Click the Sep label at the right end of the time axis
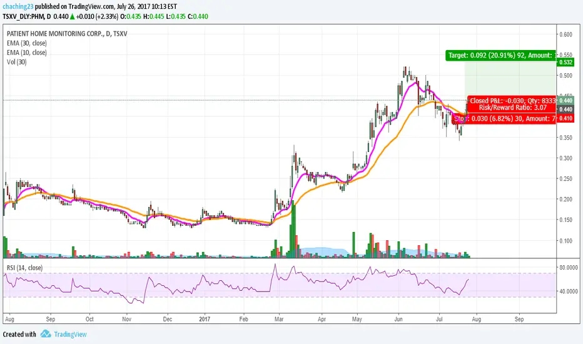The width and height of the screenshot is (583, 344). click(519, 319)
